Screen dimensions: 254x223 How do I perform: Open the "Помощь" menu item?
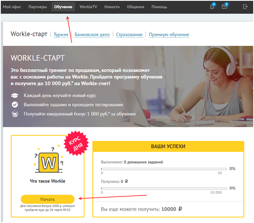coord(159,7)
